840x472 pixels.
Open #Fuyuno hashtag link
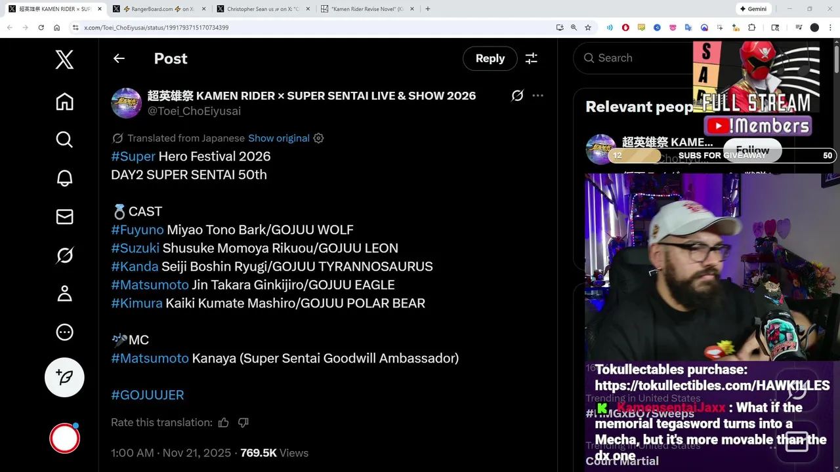click(x=137, y=229)
